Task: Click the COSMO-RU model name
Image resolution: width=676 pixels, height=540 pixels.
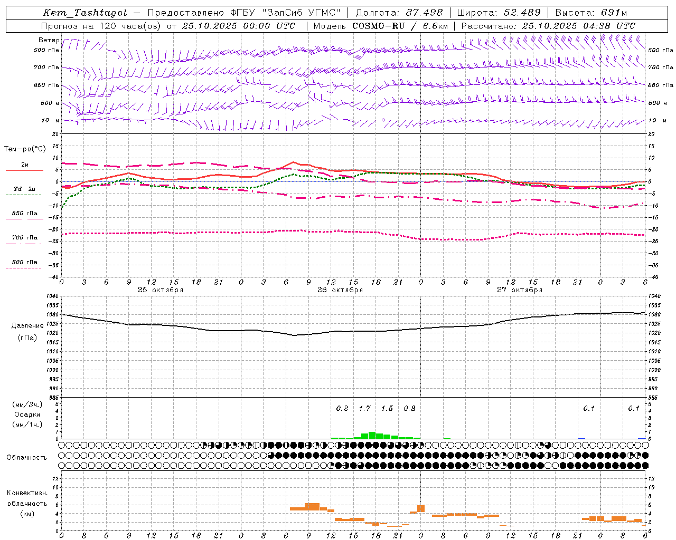Action: point(379,26)
